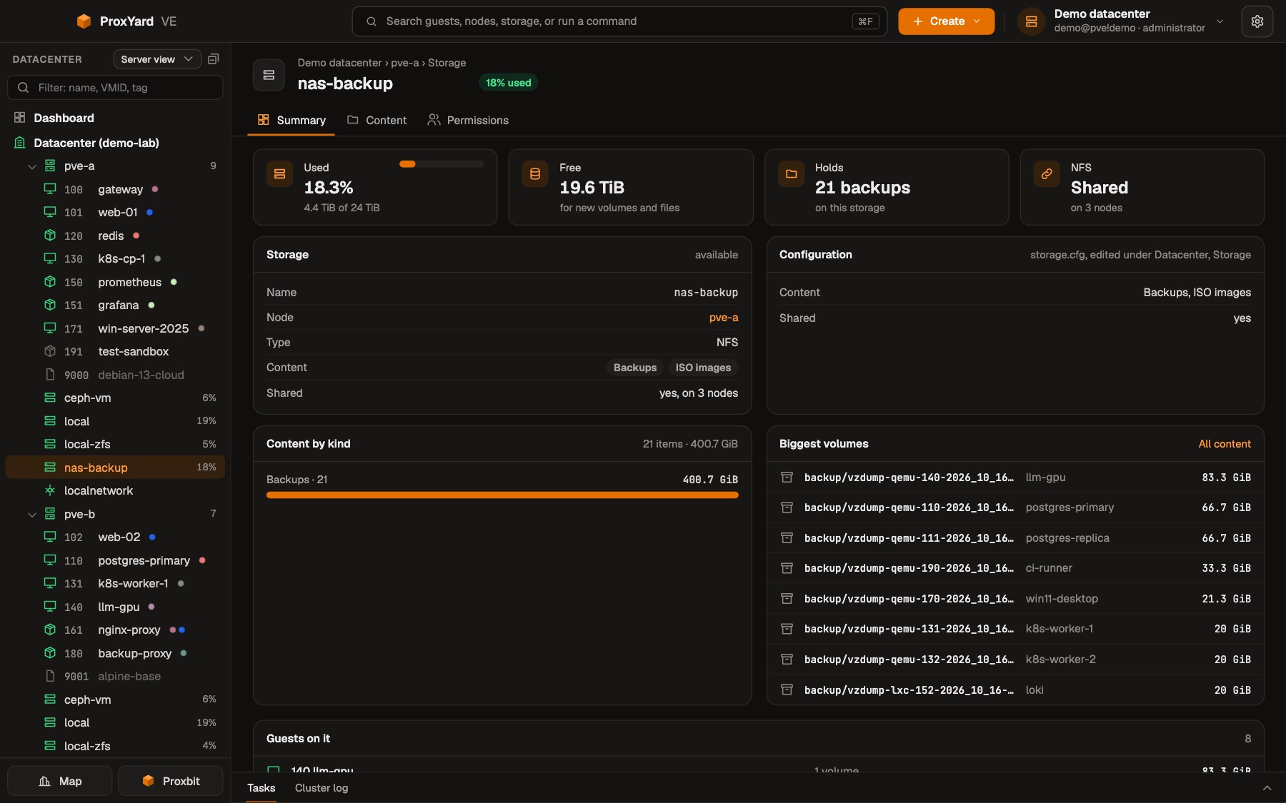Click the Datacenter (demo-lab) building icon

(x=20, y=143)
